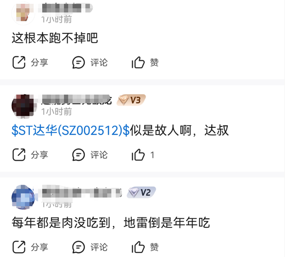Screen dimensions: 285x257
Task: Open the dark red avatar of V3 user
Action: (x=23, y=106)
